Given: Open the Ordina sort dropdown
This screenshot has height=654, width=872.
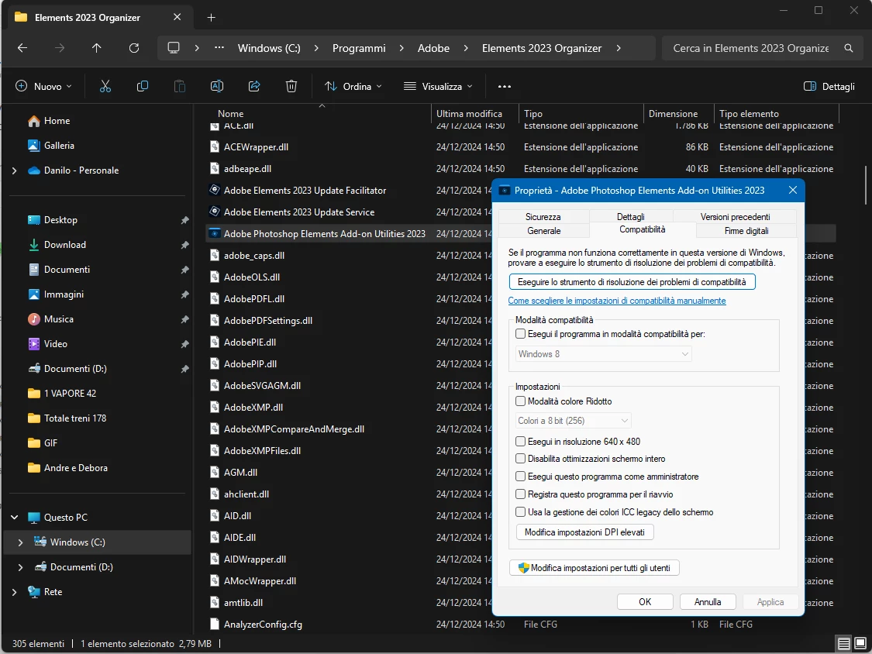Looking at the screenshot, I should [353, 86].
